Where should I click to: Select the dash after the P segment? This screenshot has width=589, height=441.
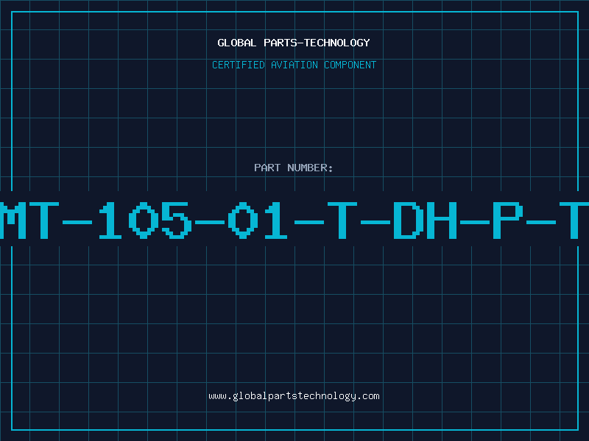point(541,223)
